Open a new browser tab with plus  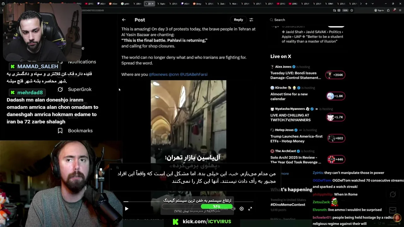366,4
